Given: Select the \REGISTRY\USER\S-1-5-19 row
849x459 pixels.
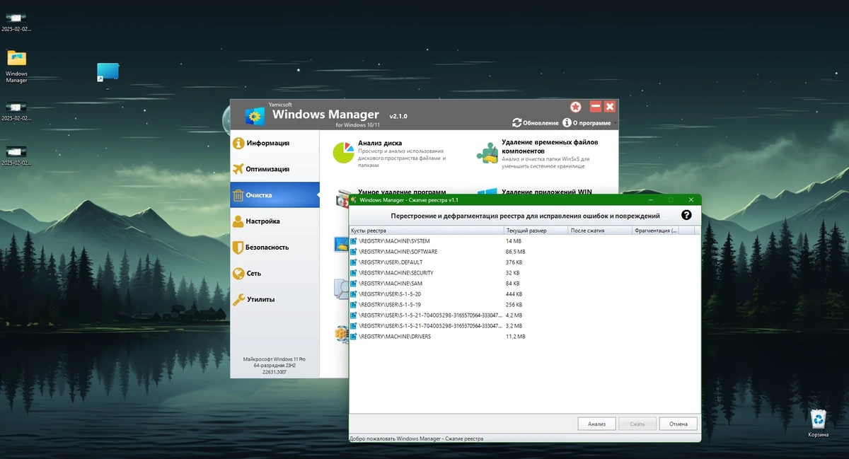Looking at the screenshot, I should tap(524, 305).
